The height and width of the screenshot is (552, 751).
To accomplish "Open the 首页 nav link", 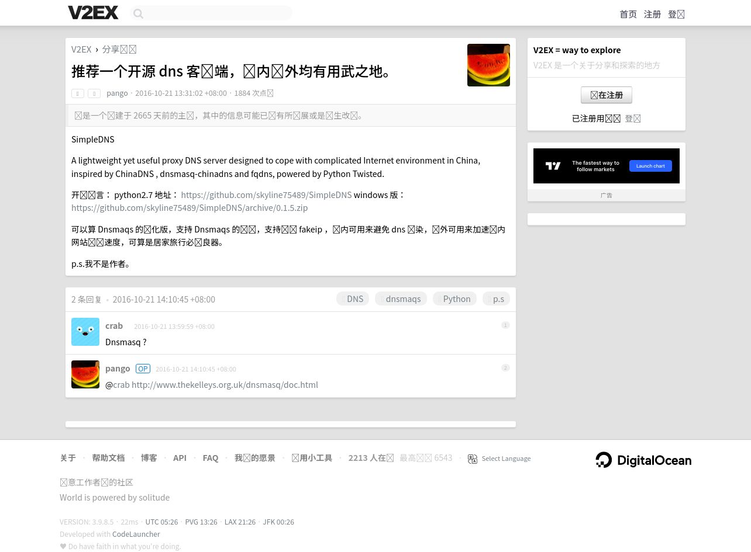I will (628, 14).
